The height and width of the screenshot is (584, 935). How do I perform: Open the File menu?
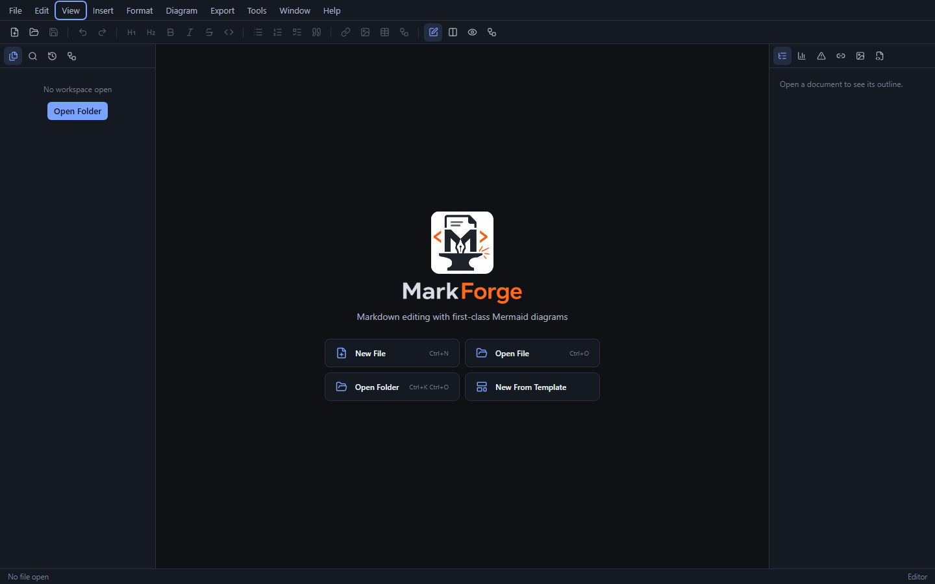tap(16, 10)
